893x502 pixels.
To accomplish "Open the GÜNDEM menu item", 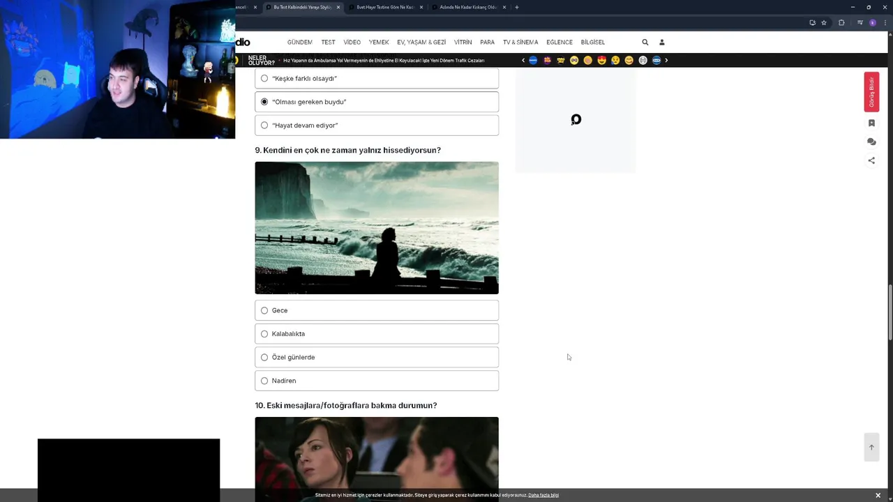I will pyautogui.click(x=300, y=43).
